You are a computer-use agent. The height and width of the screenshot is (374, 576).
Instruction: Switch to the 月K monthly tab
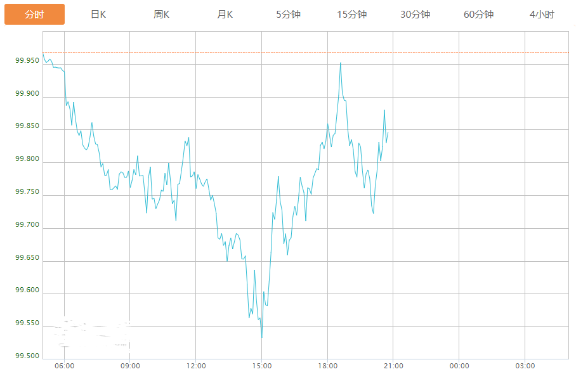click(225, 15)
